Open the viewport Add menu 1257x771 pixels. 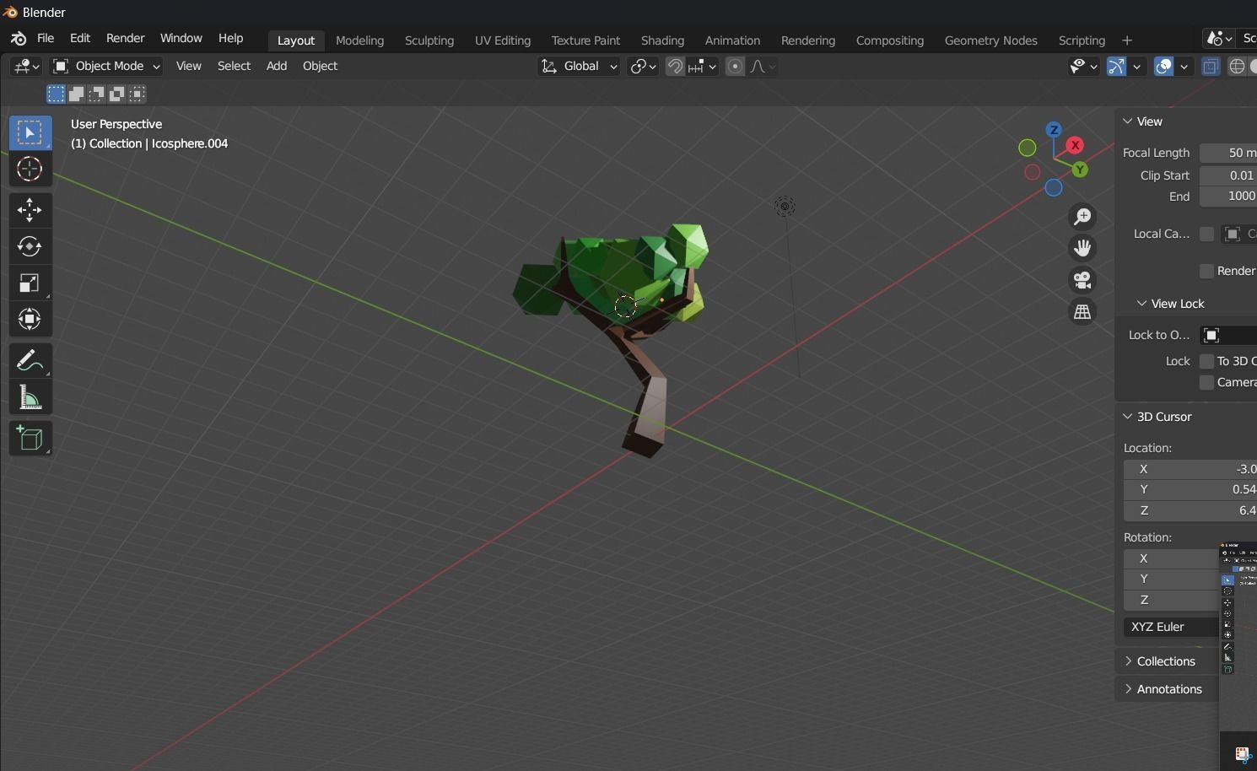pyautogui.click(x=277, y=66)
